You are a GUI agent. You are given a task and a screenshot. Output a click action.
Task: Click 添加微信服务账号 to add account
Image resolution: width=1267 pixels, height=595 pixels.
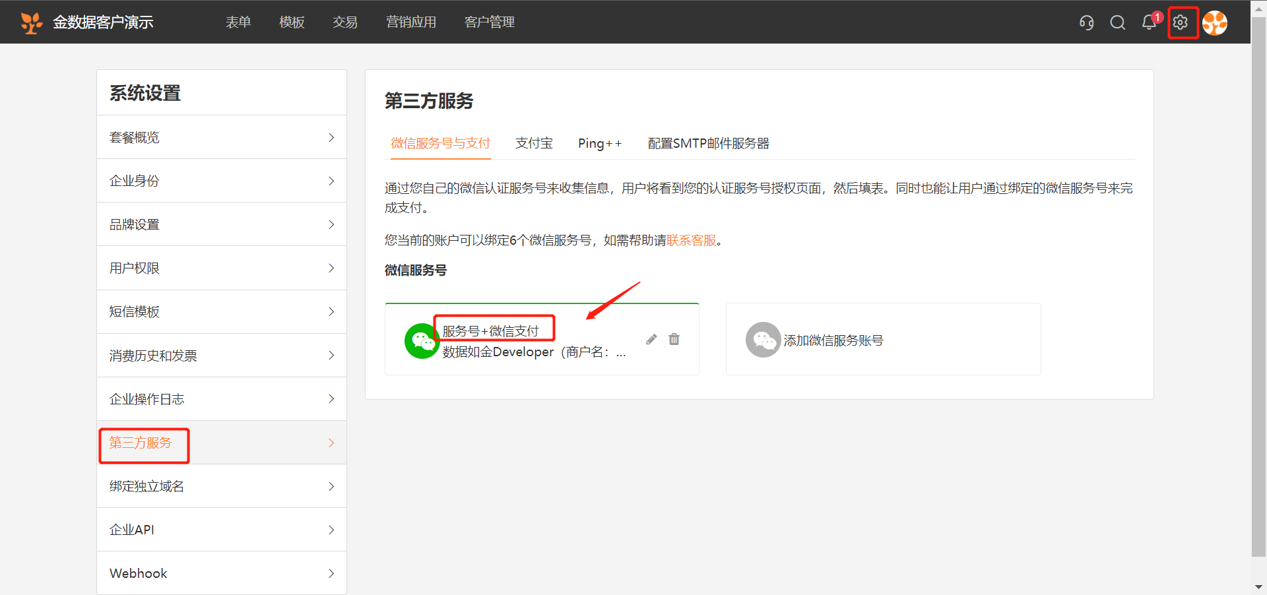coord(833,340)
